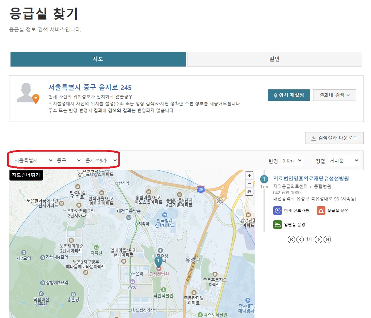
Task: Download results via 검색결과 다운로드
Action: 334,138
